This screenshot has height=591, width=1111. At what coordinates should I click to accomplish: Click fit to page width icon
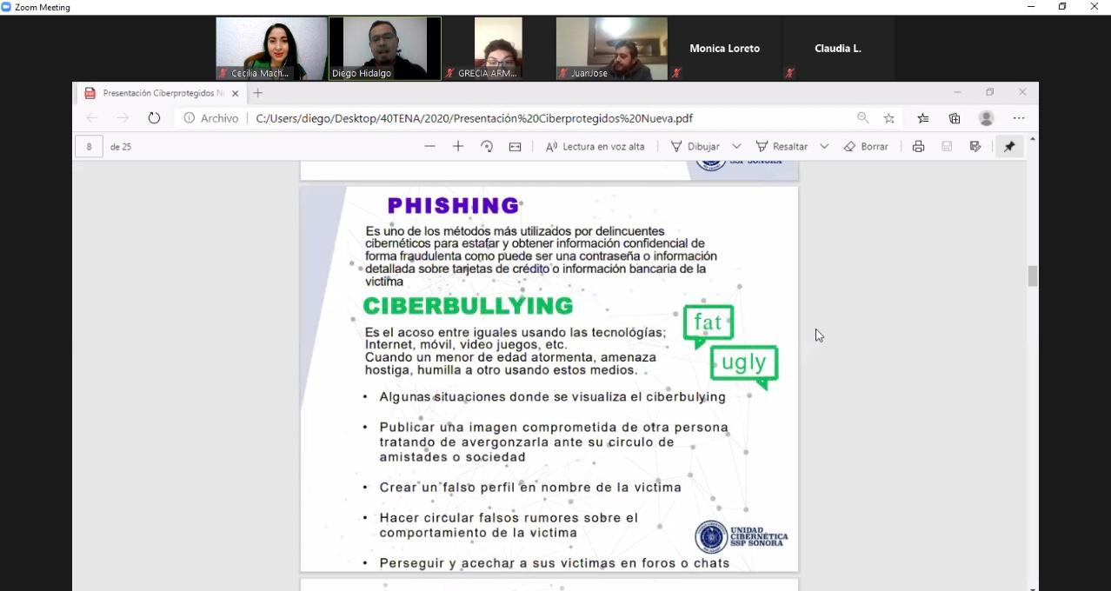tap(515, 147)
